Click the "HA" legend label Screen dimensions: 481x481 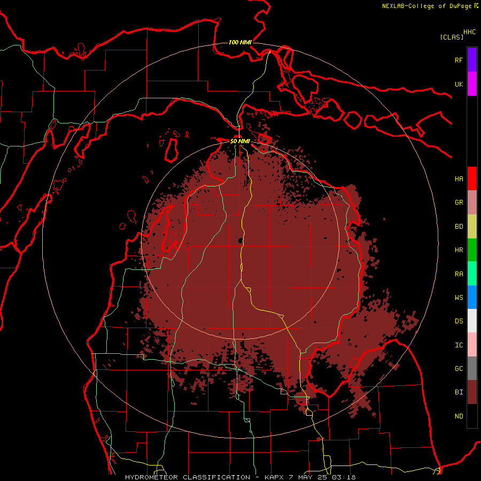(x=459, y=179)
